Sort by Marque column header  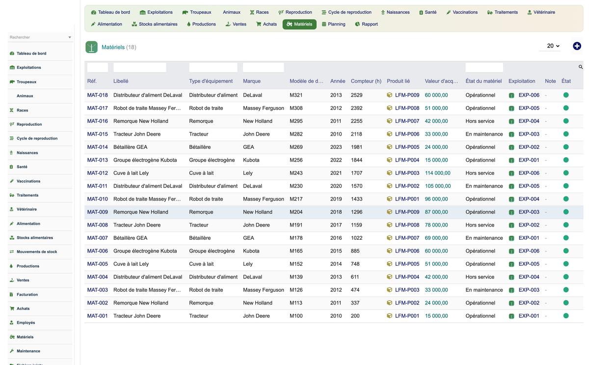tap(252, 81)
